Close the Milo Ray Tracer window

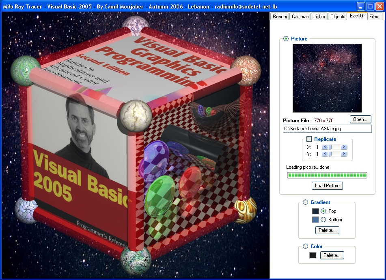380,6
